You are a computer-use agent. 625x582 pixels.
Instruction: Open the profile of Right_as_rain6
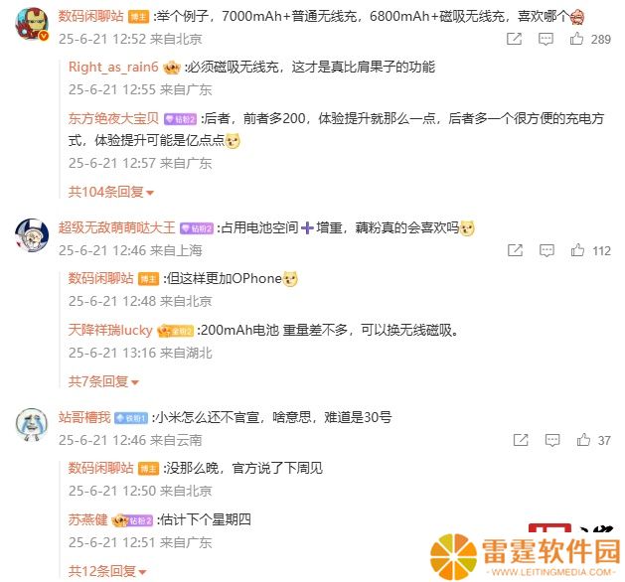coord(113,67)
